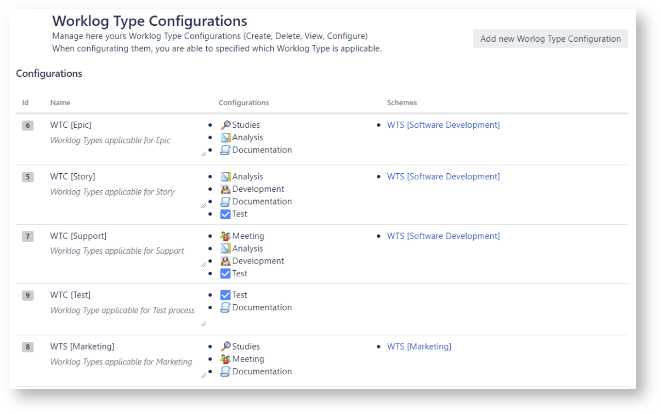Viewport: 661px width, 414px height.
Task: Click the Analysis icon in WTC [Epic] row
Action: [225, 138]
